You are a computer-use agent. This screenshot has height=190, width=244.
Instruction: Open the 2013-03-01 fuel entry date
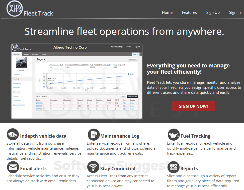coord(40,106)
